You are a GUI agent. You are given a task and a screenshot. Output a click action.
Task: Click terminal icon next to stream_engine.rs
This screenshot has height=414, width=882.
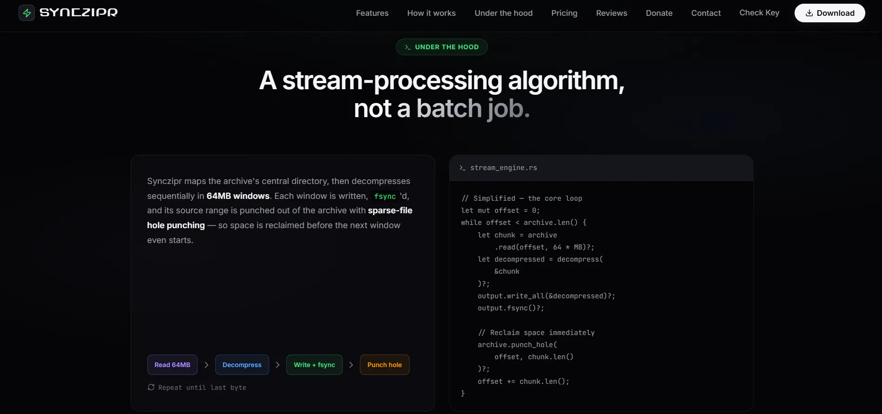[462, 168]
